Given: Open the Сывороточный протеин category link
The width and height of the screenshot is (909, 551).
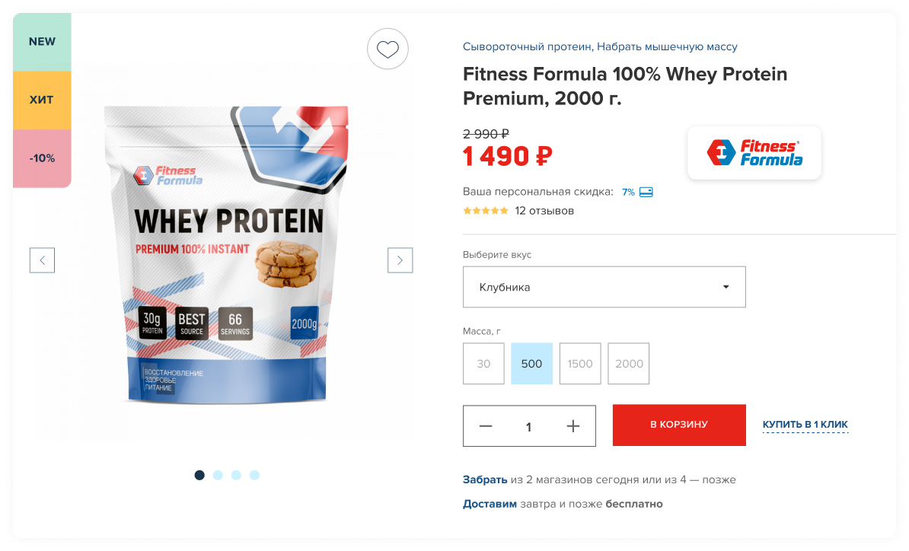Looking at the screenshot, I should point(527,46).
